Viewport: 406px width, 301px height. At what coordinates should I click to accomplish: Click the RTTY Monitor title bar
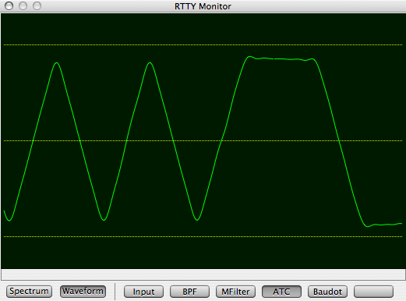click(203, 6)
